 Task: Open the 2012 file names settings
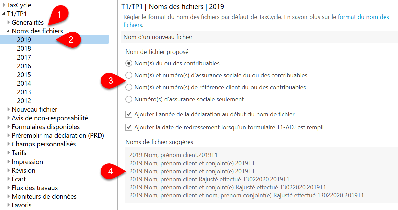(24, 101)
